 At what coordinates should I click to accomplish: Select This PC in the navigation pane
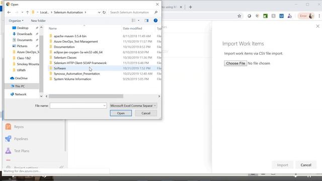coord(20,86)
